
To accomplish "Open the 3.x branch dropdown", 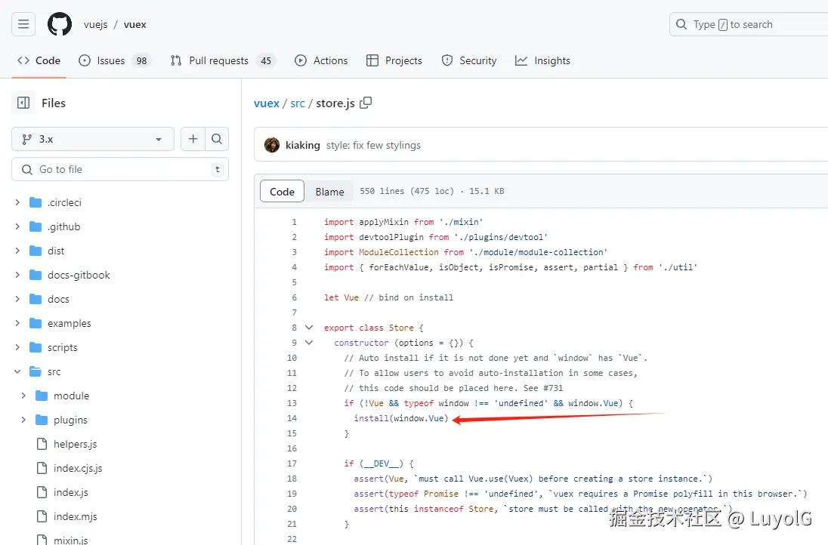I will (93, 140).
